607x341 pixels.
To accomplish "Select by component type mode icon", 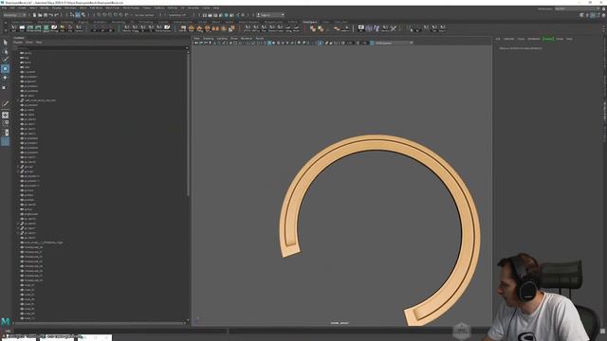I will point(83,15).
